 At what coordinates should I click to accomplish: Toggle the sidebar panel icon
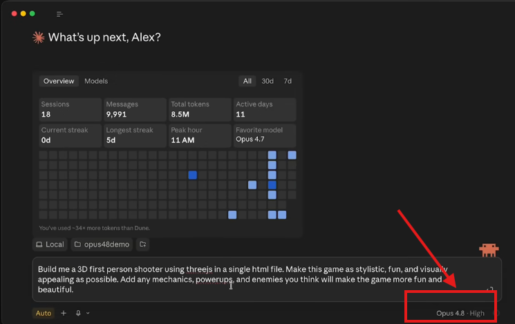click(59, 14)
